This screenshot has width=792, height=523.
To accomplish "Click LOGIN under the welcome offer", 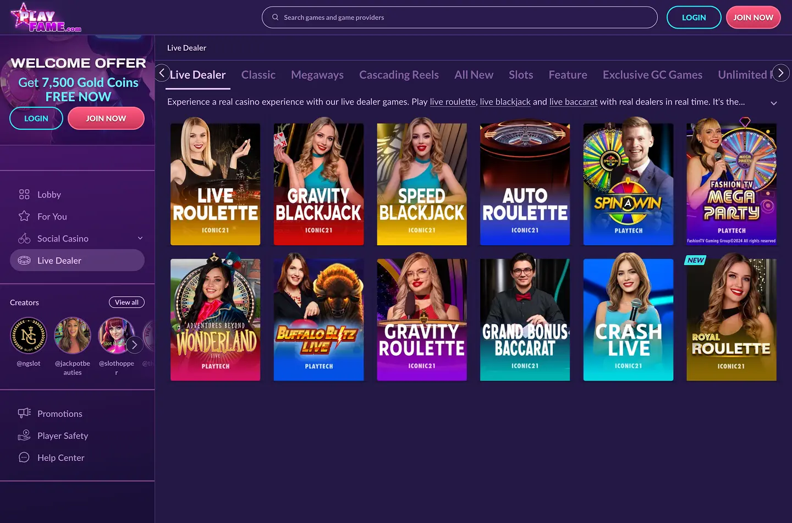I will pyautogui.click(x=36, y=118).
